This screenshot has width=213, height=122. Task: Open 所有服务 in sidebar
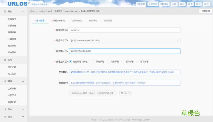pos(12,52)
